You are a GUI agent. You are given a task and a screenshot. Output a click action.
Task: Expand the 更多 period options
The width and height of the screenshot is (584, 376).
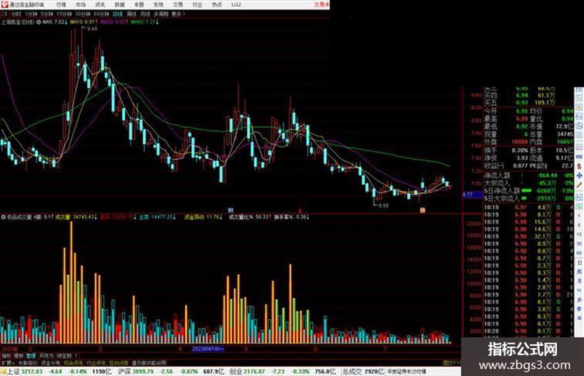[x=178, y=14]
